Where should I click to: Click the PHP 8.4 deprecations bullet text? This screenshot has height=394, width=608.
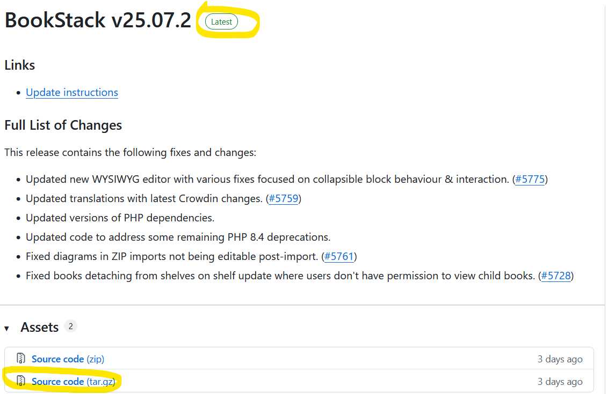[x=178, y=237]
